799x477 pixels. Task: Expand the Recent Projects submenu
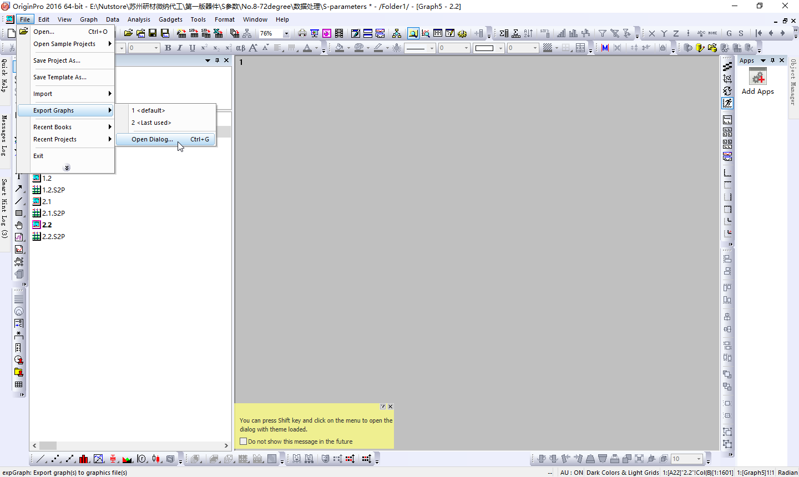66,139
